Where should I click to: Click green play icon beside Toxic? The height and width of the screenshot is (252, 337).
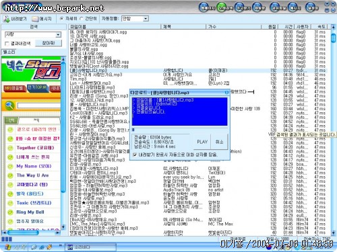10,203
